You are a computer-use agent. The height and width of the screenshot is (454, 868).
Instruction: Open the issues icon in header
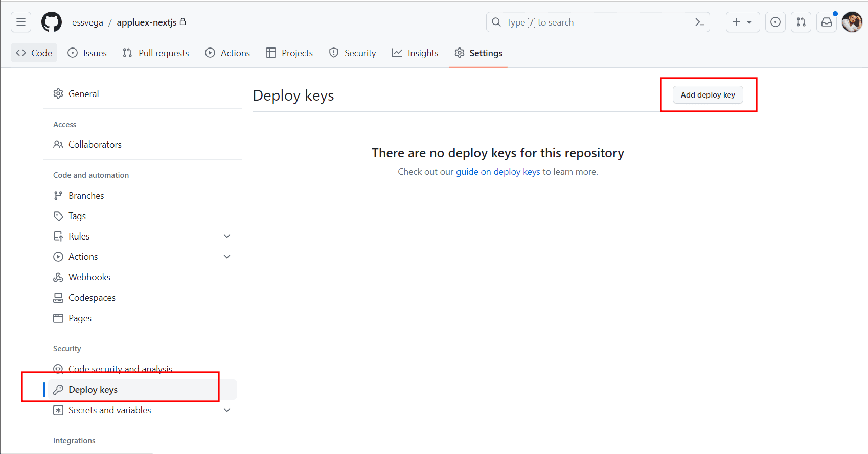tap(775, 22)
